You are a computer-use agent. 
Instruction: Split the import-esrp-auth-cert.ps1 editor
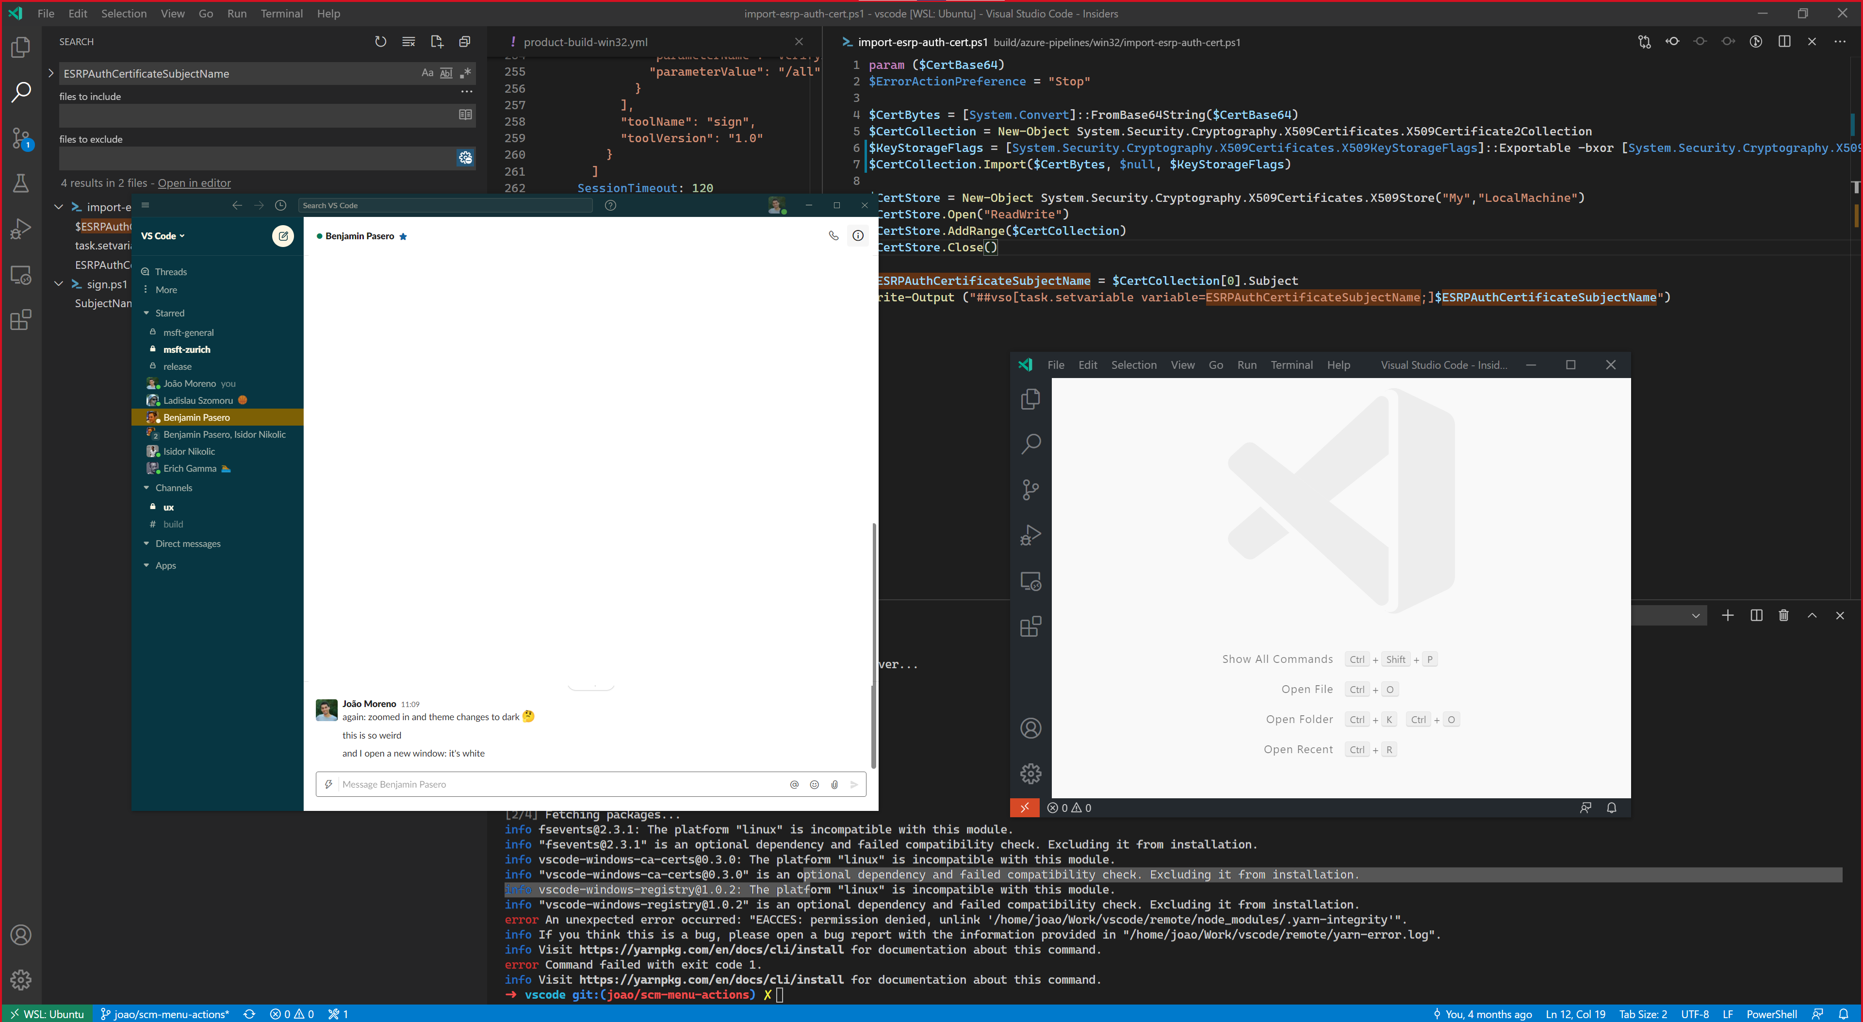(x=1784, y=41)
